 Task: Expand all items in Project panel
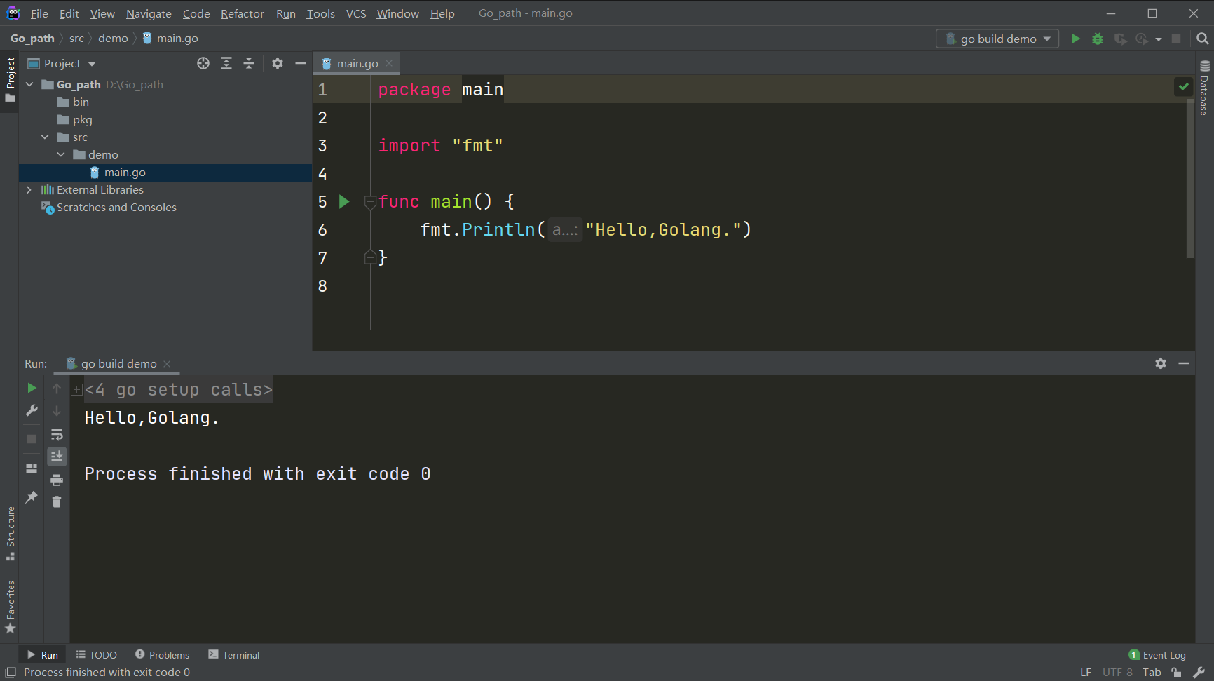226,63
